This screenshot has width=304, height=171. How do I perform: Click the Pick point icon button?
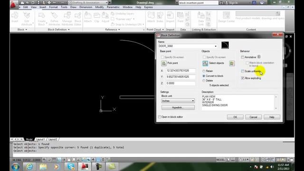pos(164,63)
